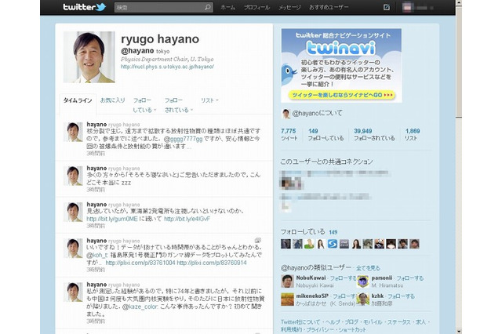The height and width of the screenshot is (334, 502).
Task: Click the @gggg7777gg mention link
Action: (x=183, y=139)
